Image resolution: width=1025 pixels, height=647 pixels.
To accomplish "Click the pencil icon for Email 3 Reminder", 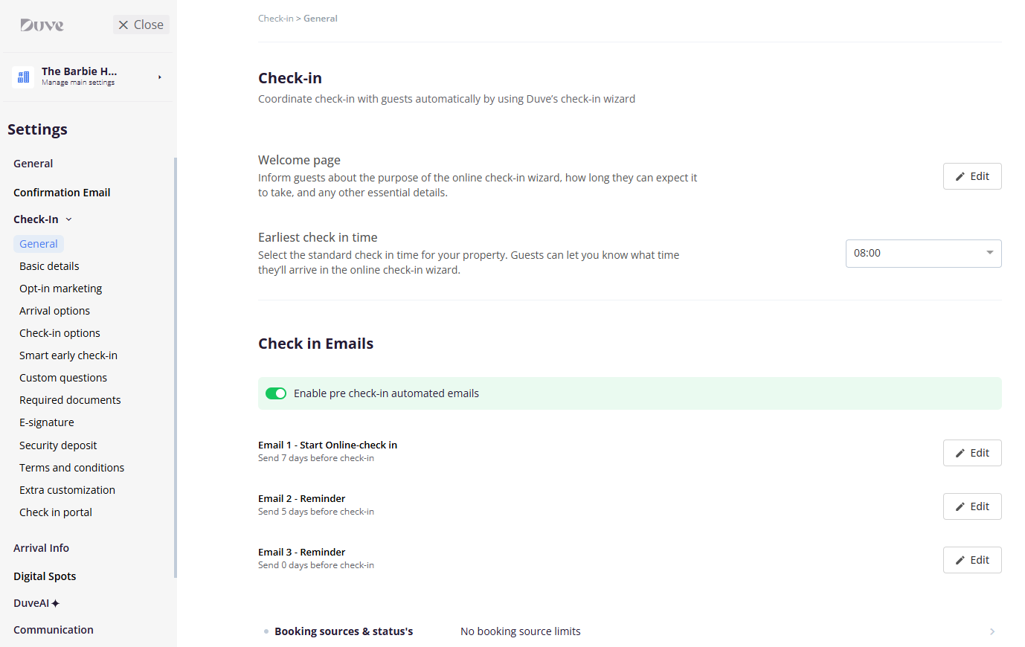I will pos(960,561).
